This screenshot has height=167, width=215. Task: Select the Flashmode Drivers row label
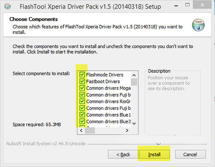[x=104, y=75]
